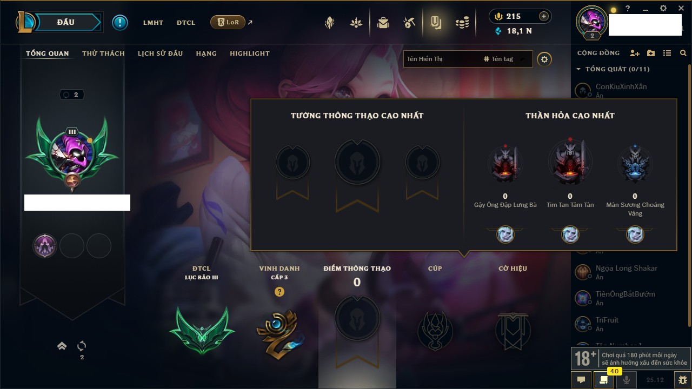Open the friend list sort options icon
Screen dimensions: 692x389
tap(667, 53)
